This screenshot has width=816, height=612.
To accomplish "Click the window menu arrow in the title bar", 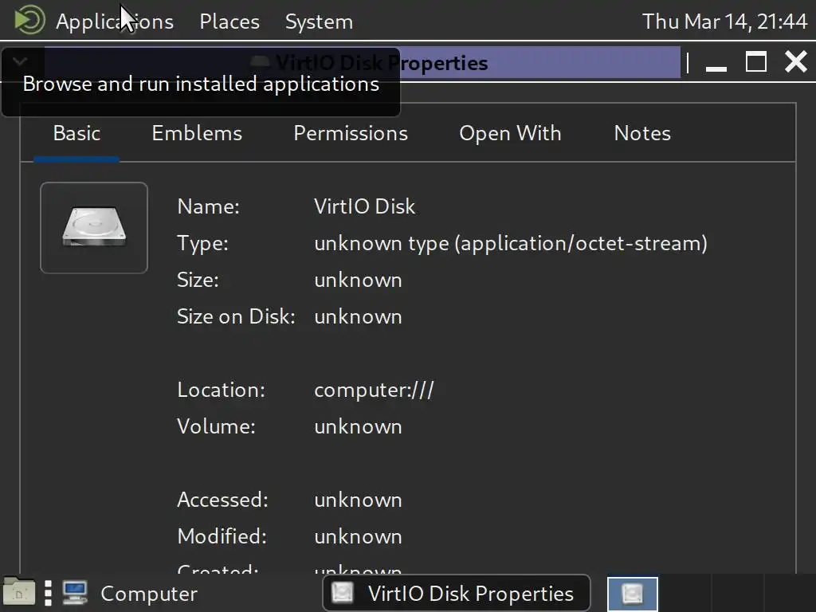I will pyautogui.click(x=21, y=61).
